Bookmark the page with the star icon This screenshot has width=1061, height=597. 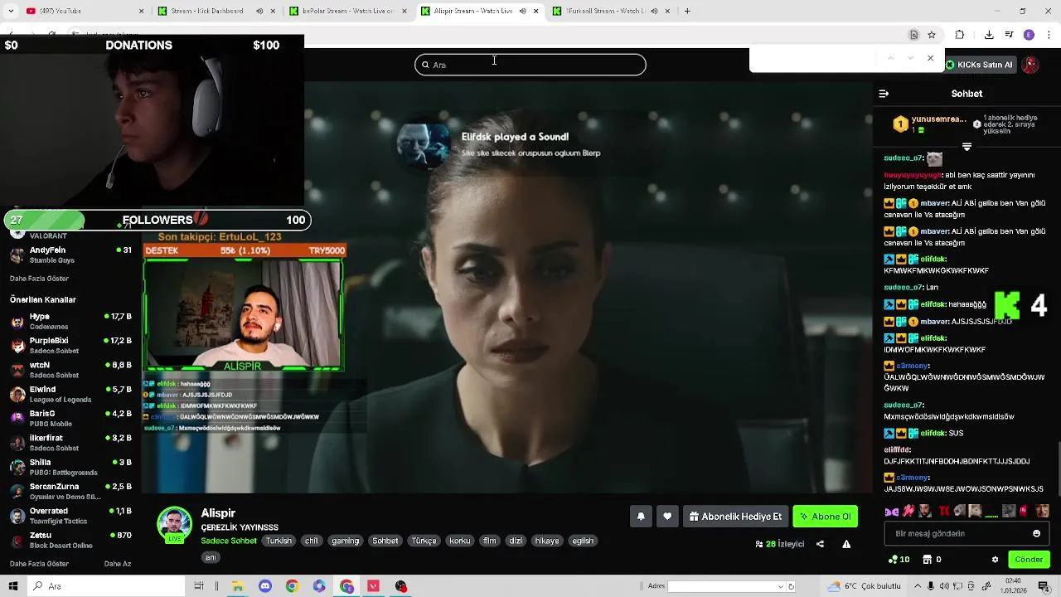(x=932, y=35)
